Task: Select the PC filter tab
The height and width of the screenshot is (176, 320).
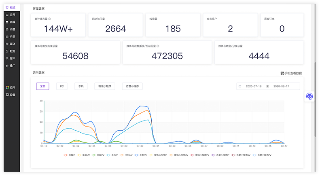Action: (x=61, y=86)
